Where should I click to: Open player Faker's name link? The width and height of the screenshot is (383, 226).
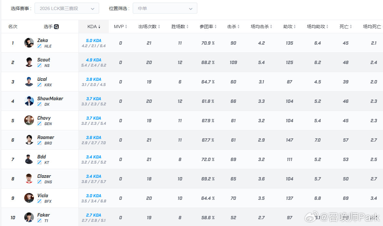(44, 215)
